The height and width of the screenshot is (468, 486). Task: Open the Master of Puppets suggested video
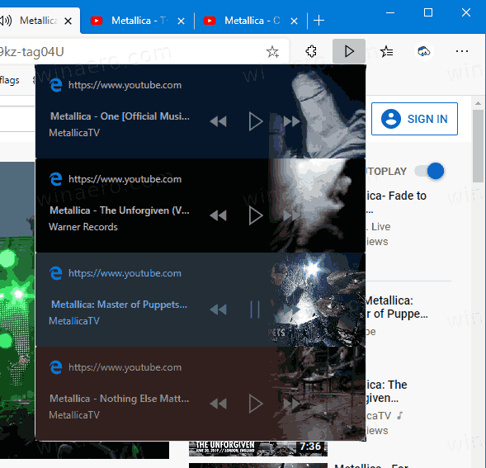pos(397,307)
